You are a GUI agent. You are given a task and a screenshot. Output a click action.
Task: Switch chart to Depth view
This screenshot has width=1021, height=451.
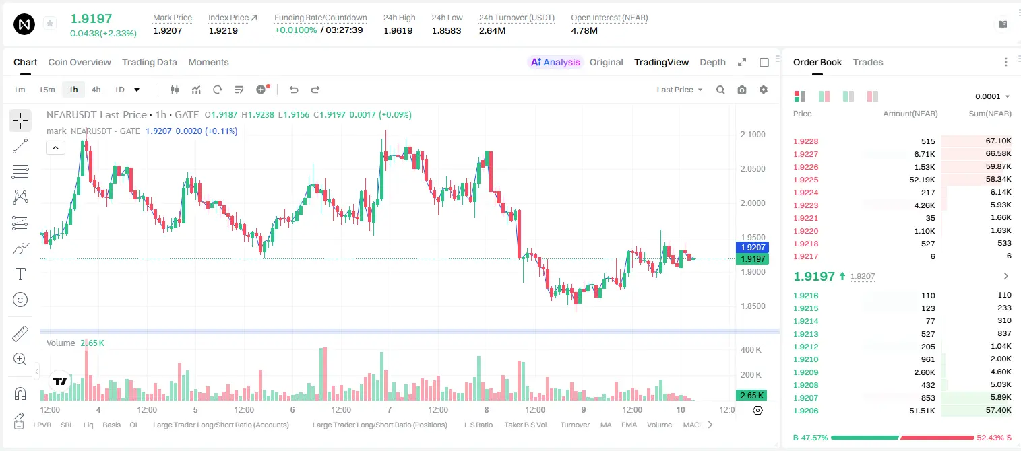click(x=712, y=62)
